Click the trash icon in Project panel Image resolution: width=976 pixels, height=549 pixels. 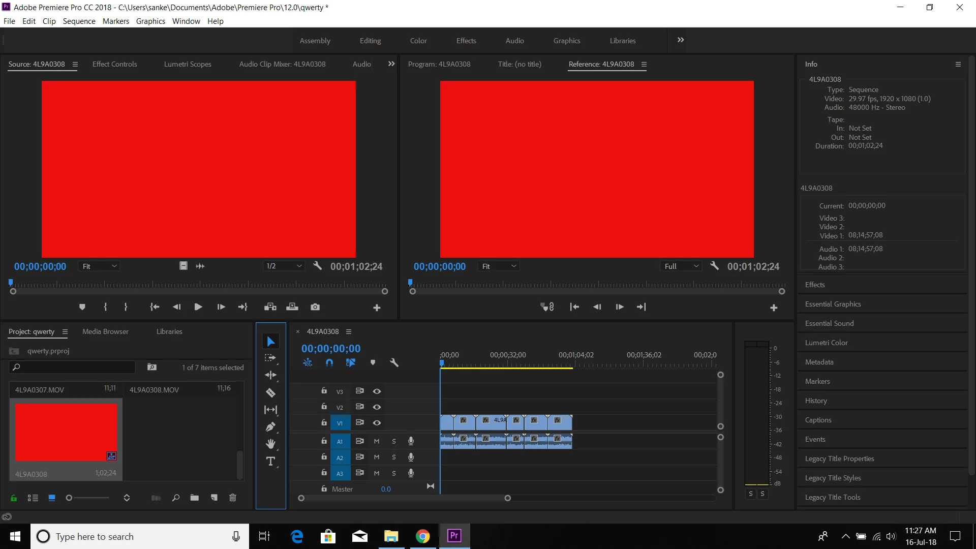pyautogui.click(x=233, y=498)
